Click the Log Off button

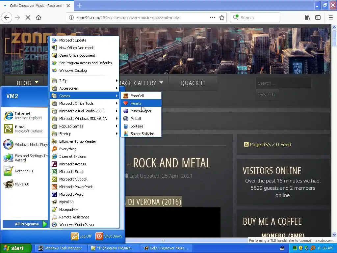coord(82,236)
